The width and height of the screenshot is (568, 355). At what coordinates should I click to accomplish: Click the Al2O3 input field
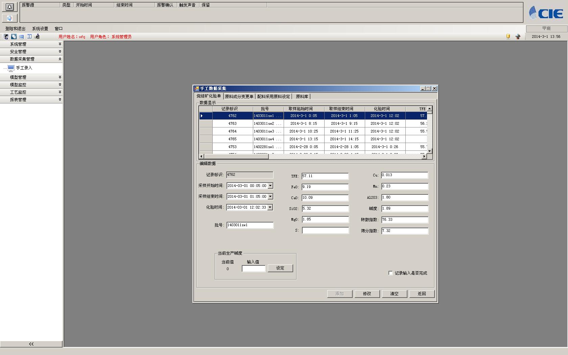click(x=405, y=197)
